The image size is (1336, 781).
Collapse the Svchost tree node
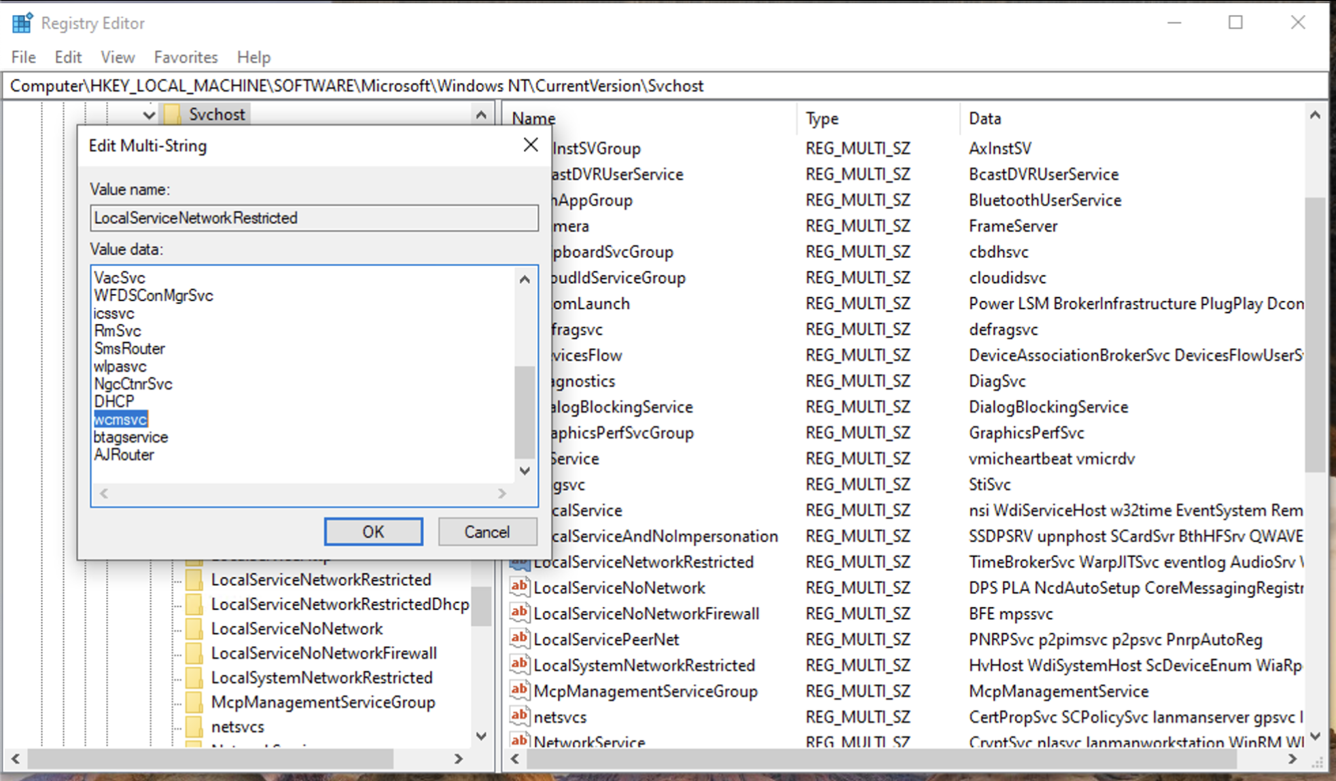149,115
